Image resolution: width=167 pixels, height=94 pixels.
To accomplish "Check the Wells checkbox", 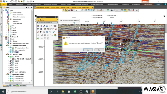I will tap(8, 10).
